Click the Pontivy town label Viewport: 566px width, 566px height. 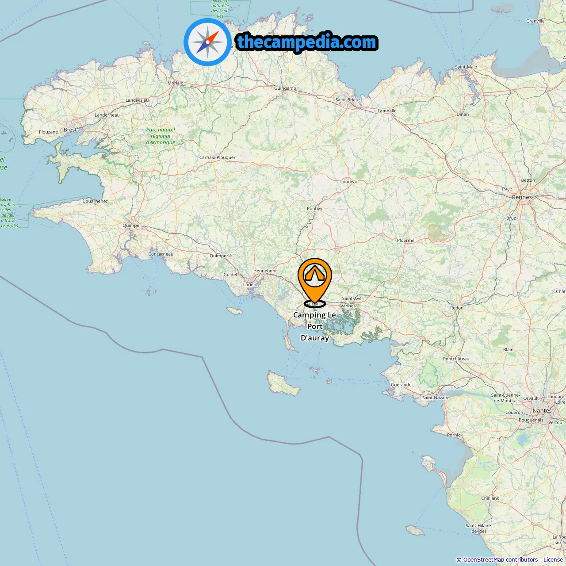[x=314, y=208]
